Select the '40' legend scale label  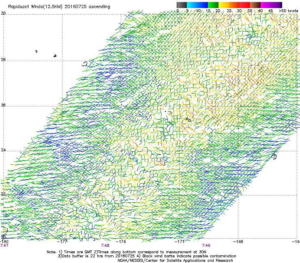(x=260, y=11)
